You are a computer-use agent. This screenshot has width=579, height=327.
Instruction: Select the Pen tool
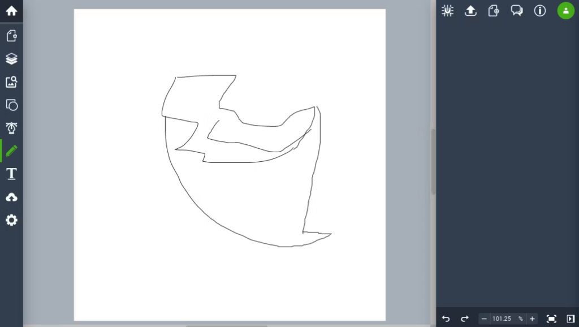point(11,128)
